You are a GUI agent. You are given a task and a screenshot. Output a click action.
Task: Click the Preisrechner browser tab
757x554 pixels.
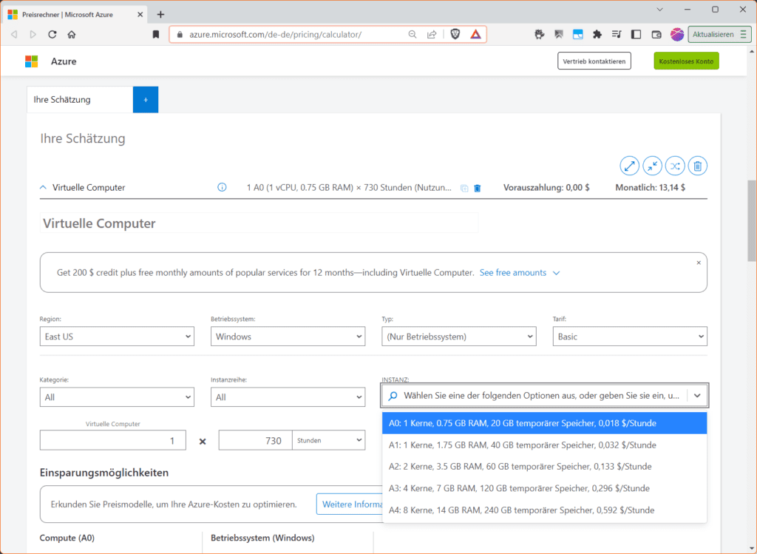(76, 15)
